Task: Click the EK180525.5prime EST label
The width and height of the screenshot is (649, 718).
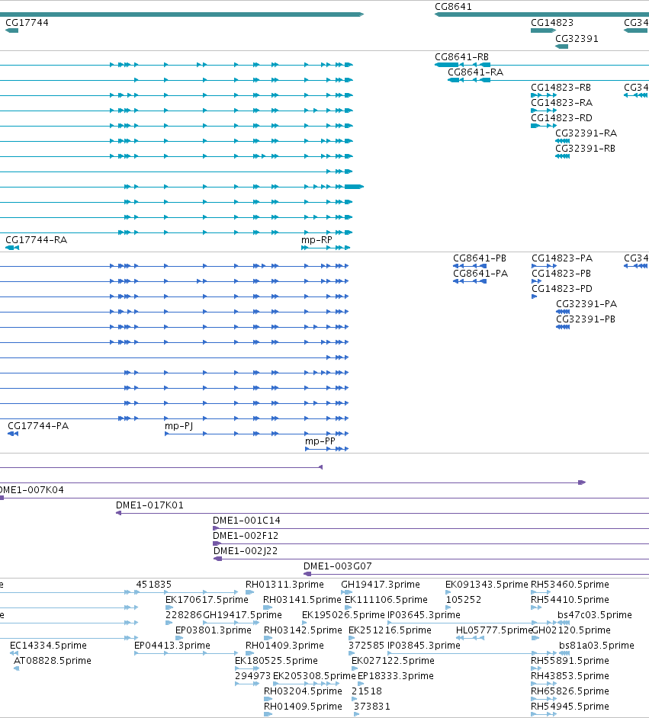Action: click(276, 660)
